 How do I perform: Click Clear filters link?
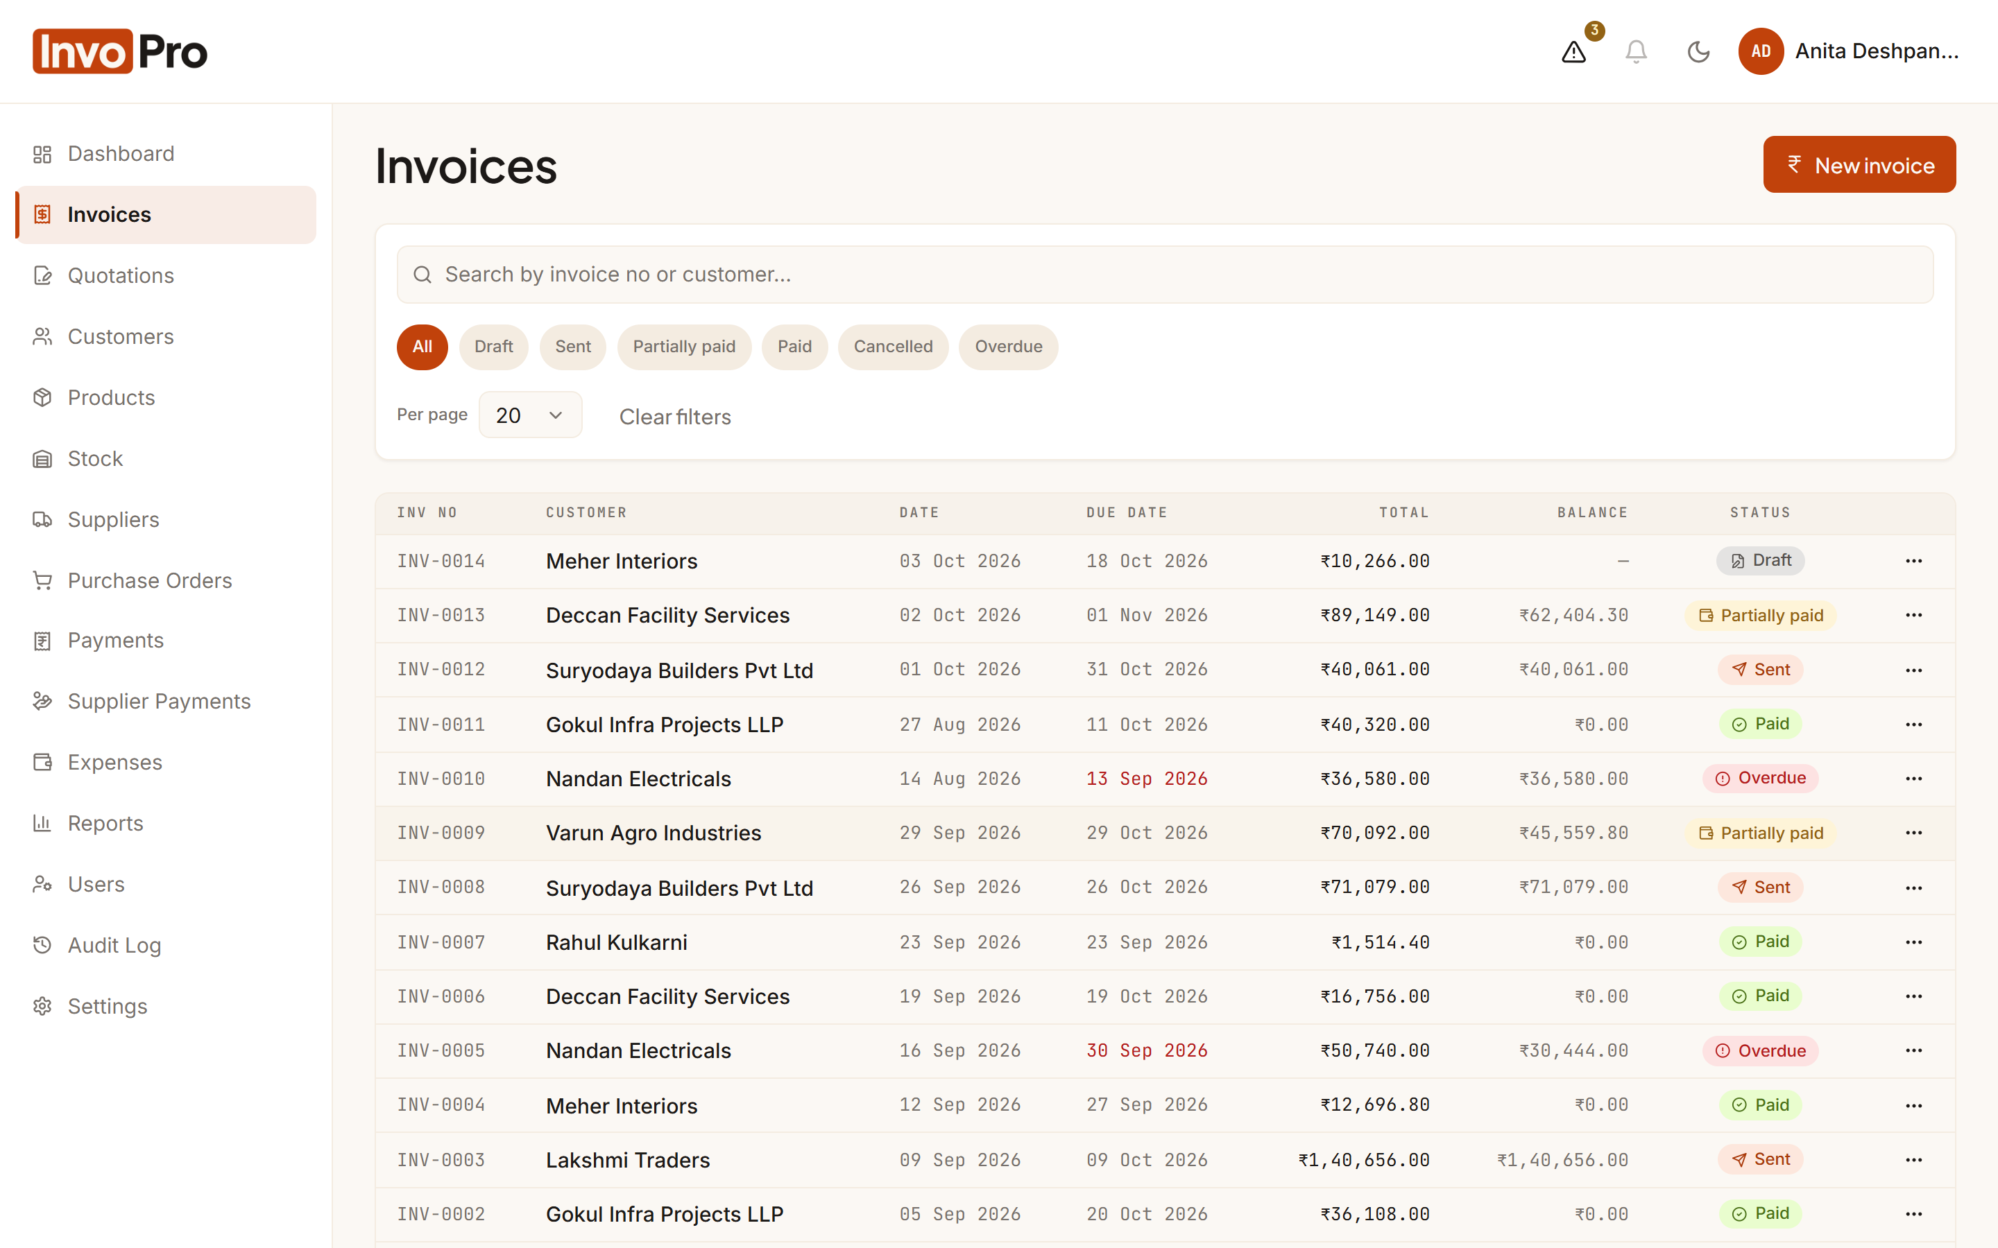tap(675, 417)
